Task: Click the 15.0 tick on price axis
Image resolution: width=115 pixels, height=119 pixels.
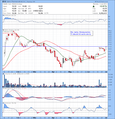Action: click(x=110, y=31)
